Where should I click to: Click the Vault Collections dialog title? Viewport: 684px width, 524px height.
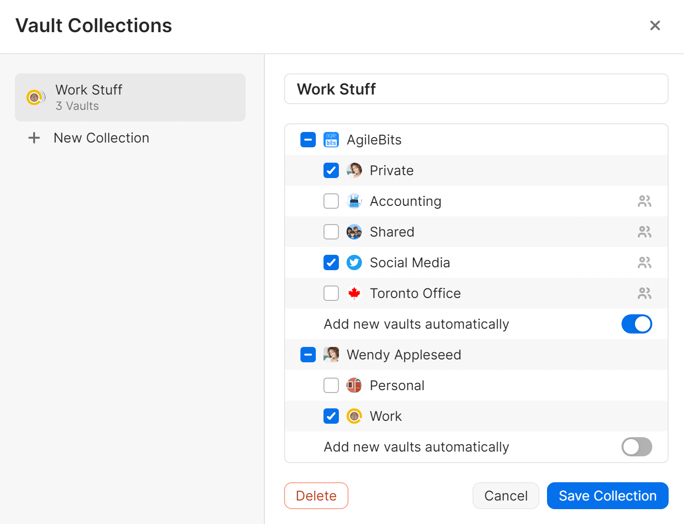point(94,25)
